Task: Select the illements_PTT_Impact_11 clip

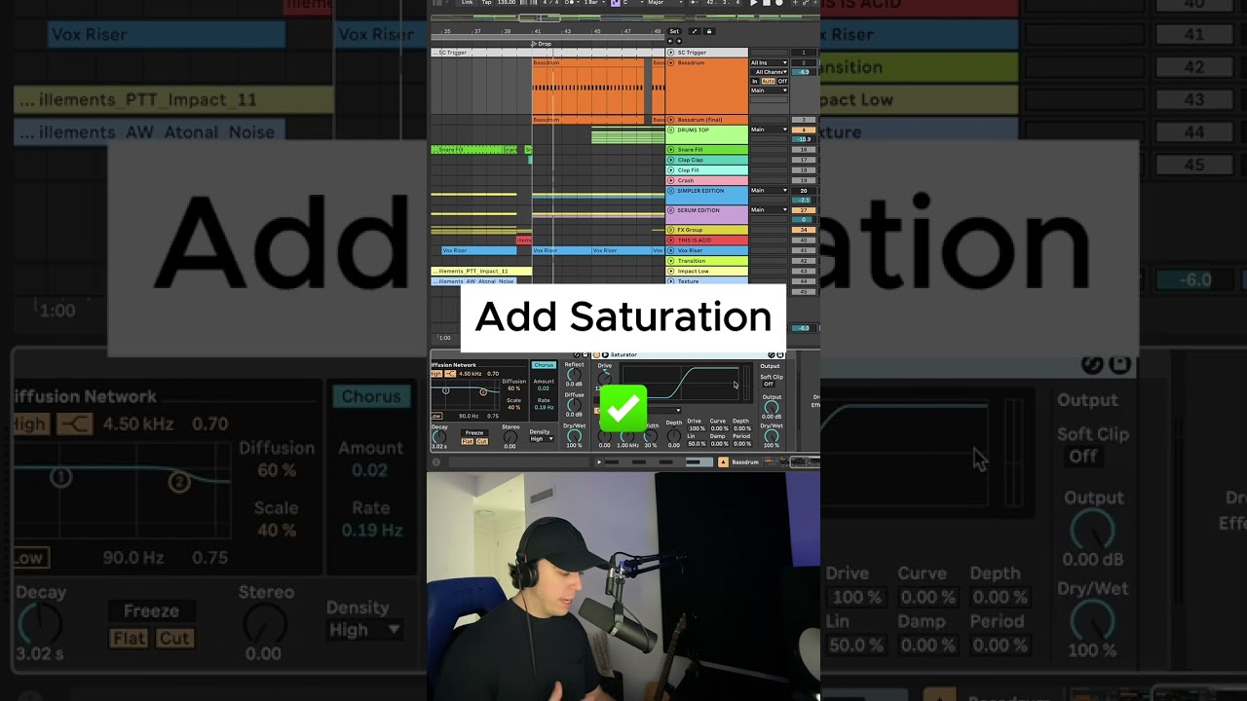Action: [481, 271]
